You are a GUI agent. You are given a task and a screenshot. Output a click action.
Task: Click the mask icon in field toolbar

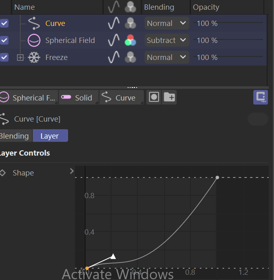(154, 98)
